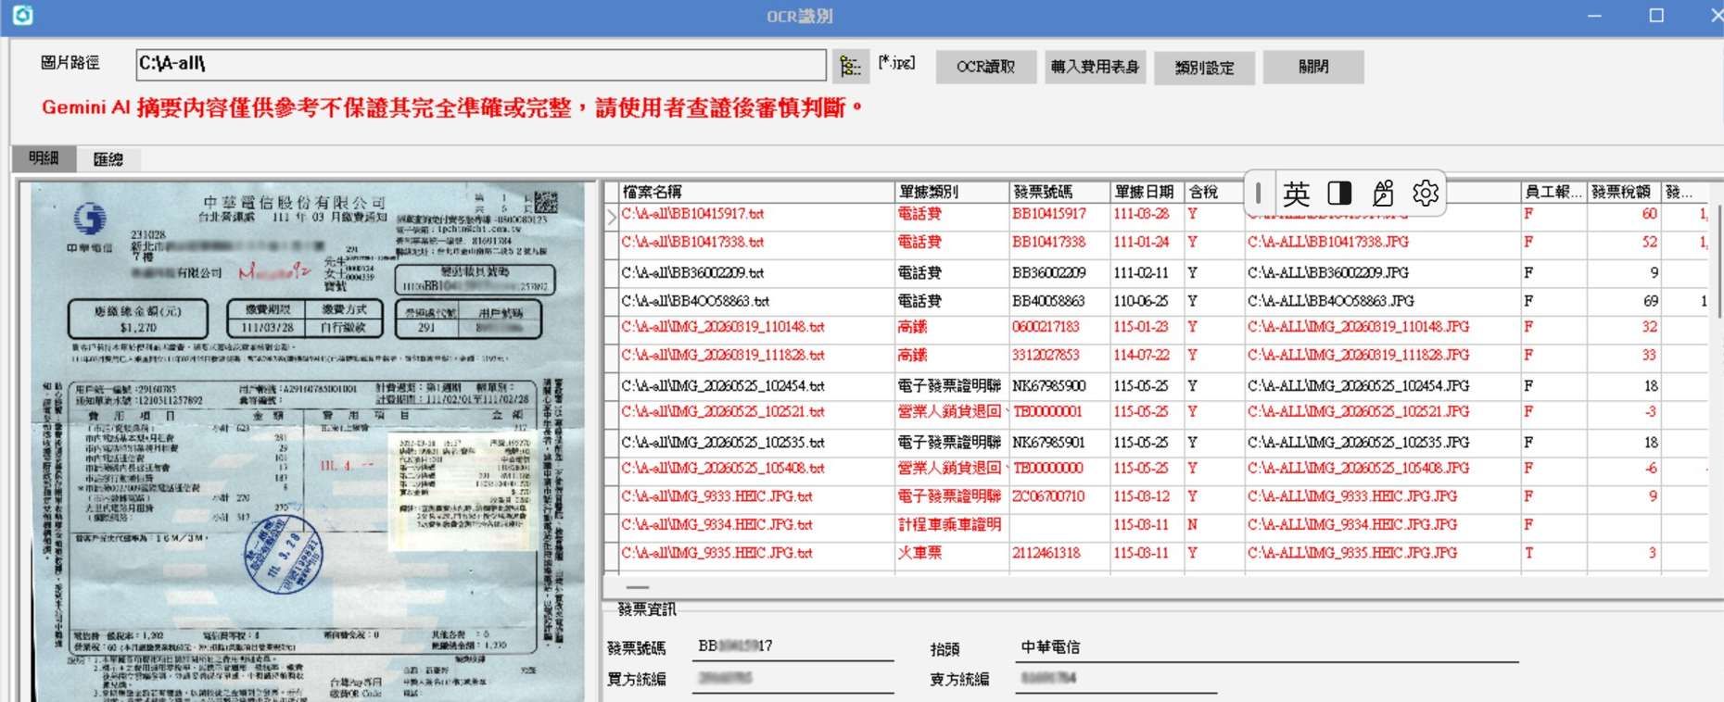Switch IME to English input mode (英)
The image size is (1724, 702).
1296,194
